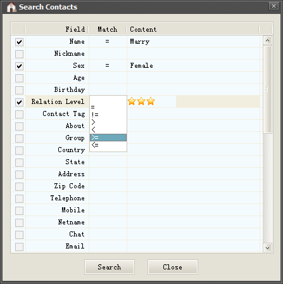This screenshot has width=283, height=284.
Task: Choose the '>=' option in the match list
Action: click(x=108, y=138)
